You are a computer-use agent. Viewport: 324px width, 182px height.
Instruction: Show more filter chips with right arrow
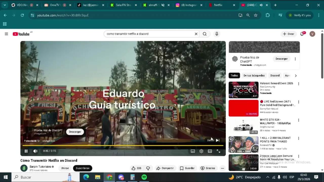coord(296,75)
